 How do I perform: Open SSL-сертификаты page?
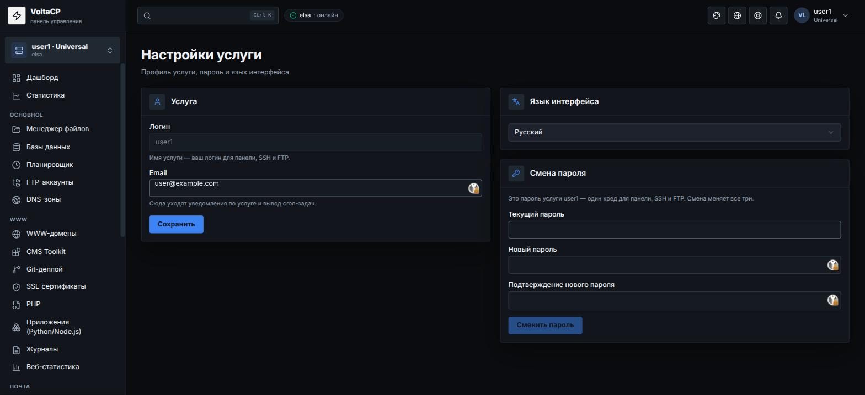(62, 286)
